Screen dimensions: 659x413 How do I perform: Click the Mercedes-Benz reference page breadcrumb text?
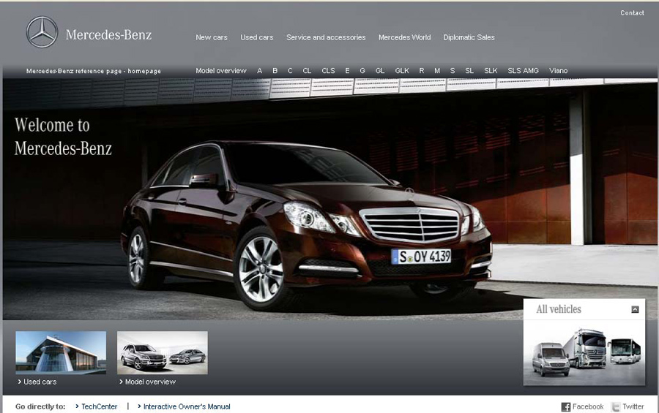[x=93, y=72]
